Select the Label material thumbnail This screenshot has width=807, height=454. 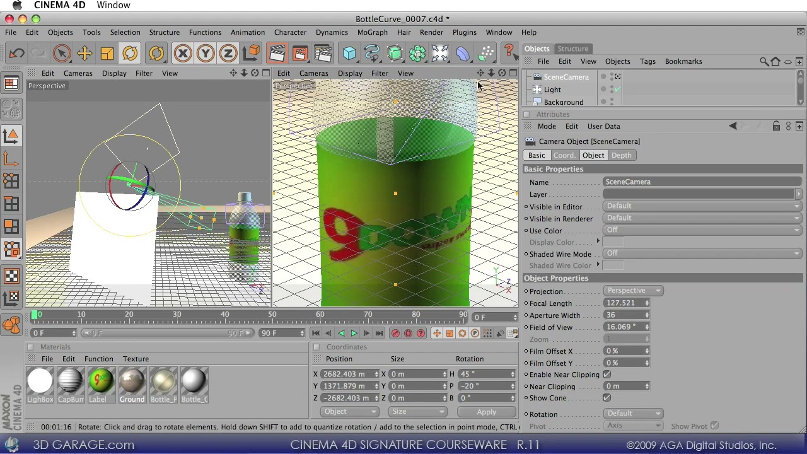[x=101, y=385]
